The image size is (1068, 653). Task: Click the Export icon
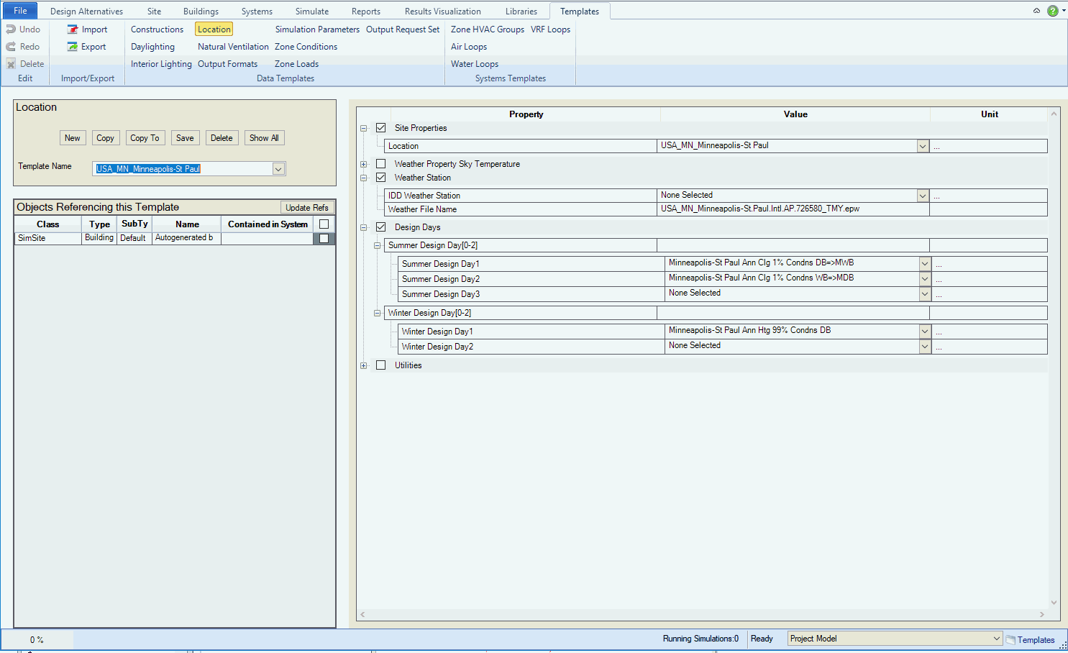click(73, 47)
